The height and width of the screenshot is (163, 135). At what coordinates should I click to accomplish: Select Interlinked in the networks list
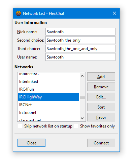48,81
